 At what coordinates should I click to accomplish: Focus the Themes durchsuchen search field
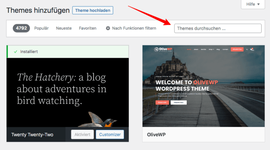click(218, 28)
